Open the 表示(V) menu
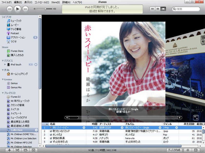 pyautogui.click(x=28, y=2)
